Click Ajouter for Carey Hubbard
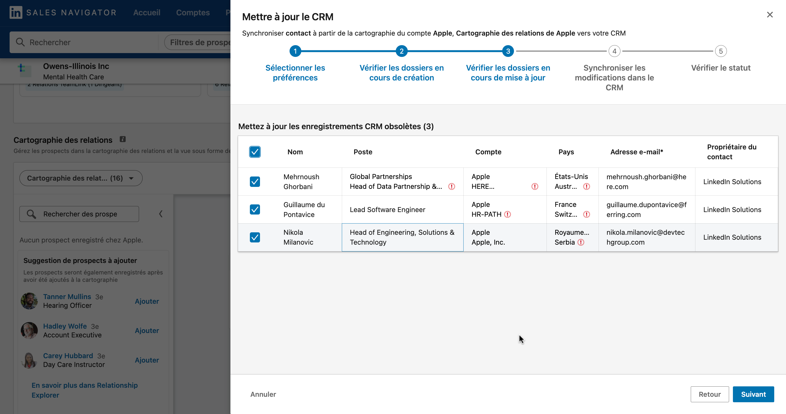The width and height of the screenshot is (786, 414). point(147,360)
